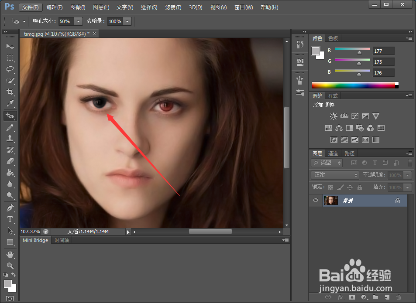Open the fill 填充 dropdown arrow

408,187
